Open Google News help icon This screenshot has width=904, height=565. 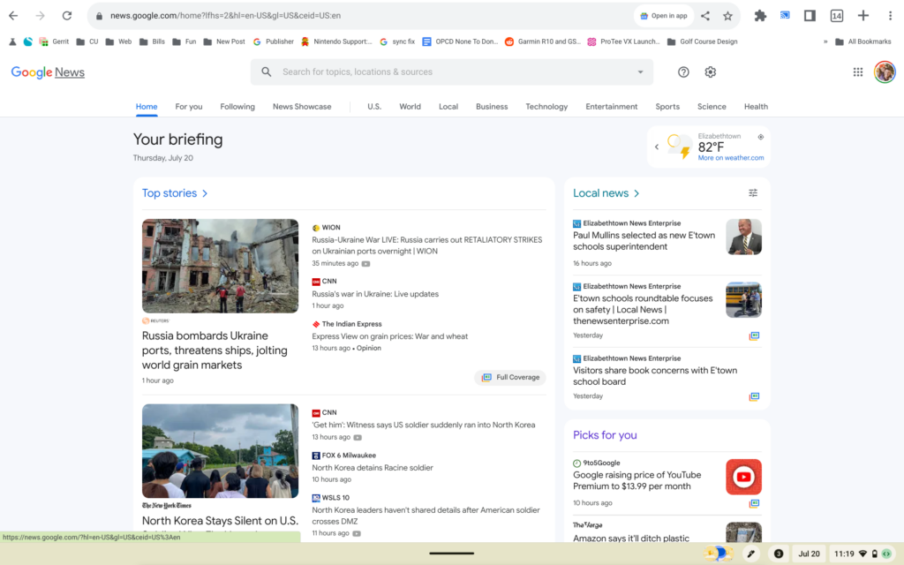(x=683, y=72)
